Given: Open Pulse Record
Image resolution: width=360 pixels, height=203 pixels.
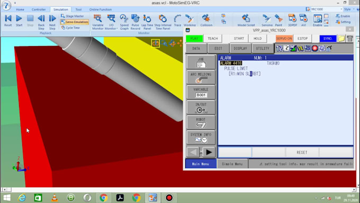Looking at the screenshot, I should tap(135, 22).
